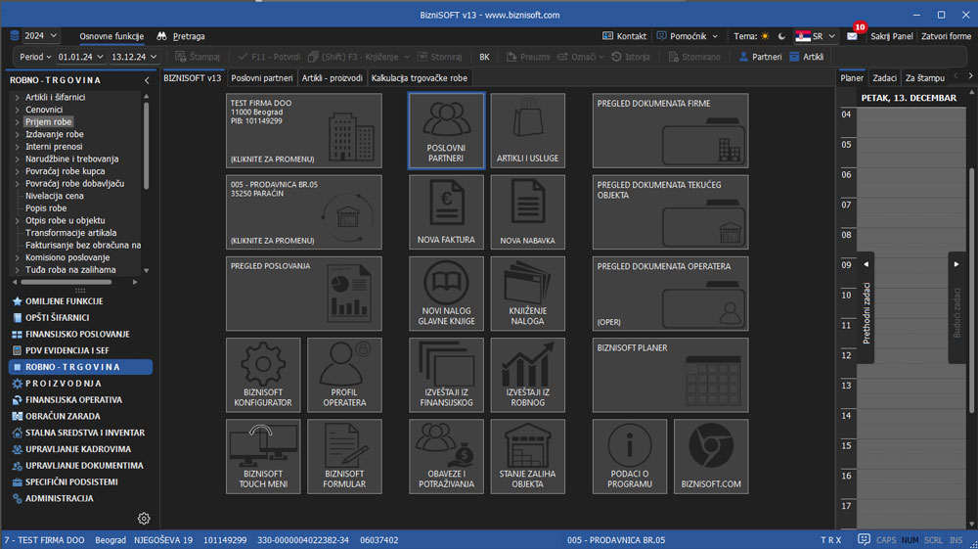Open the Poslovni Partneri tile
The height and width of the screenshot is (549, 978).
(446, 131)
